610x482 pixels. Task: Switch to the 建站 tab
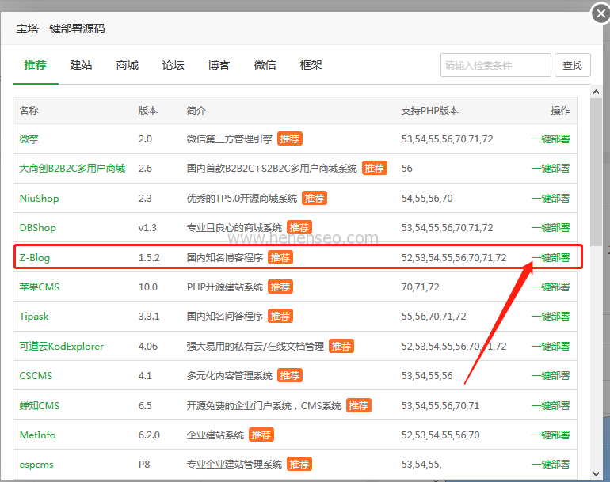click(x=82, y=65)
